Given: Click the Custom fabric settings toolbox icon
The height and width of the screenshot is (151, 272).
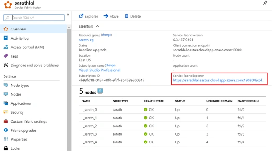Looking at the screenshot, I should point(6,121).
